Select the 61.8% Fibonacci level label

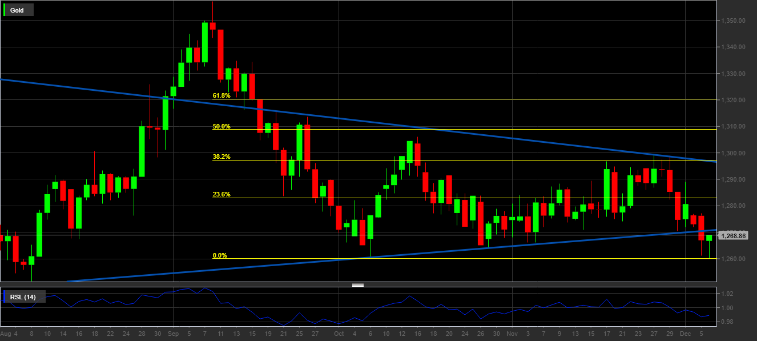221,96
